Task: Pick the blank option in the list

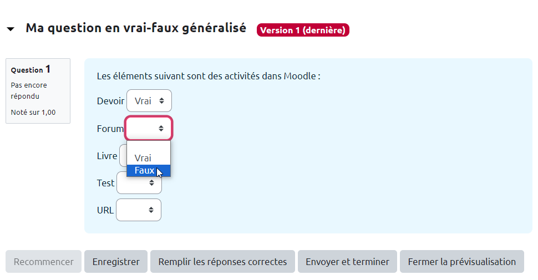Action: pyautogui.click(x=148, y=147)
